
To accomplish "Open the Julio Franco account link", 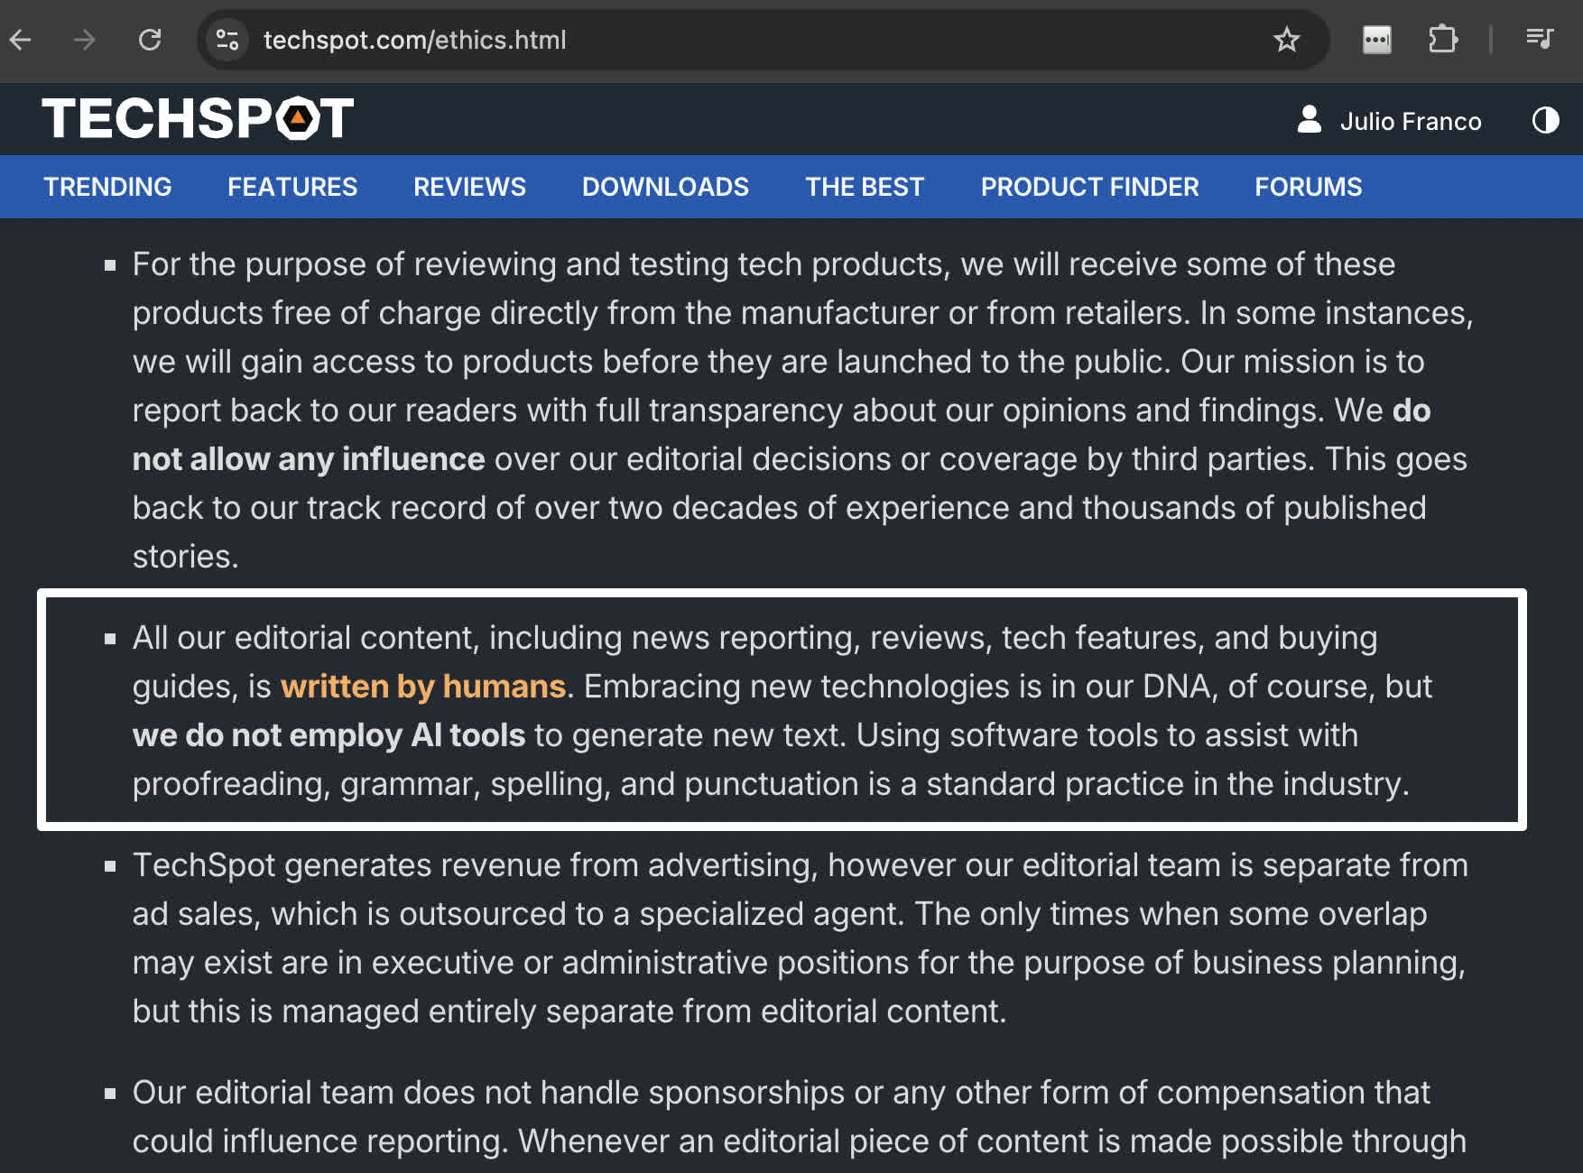I will tap(1410, 122).
